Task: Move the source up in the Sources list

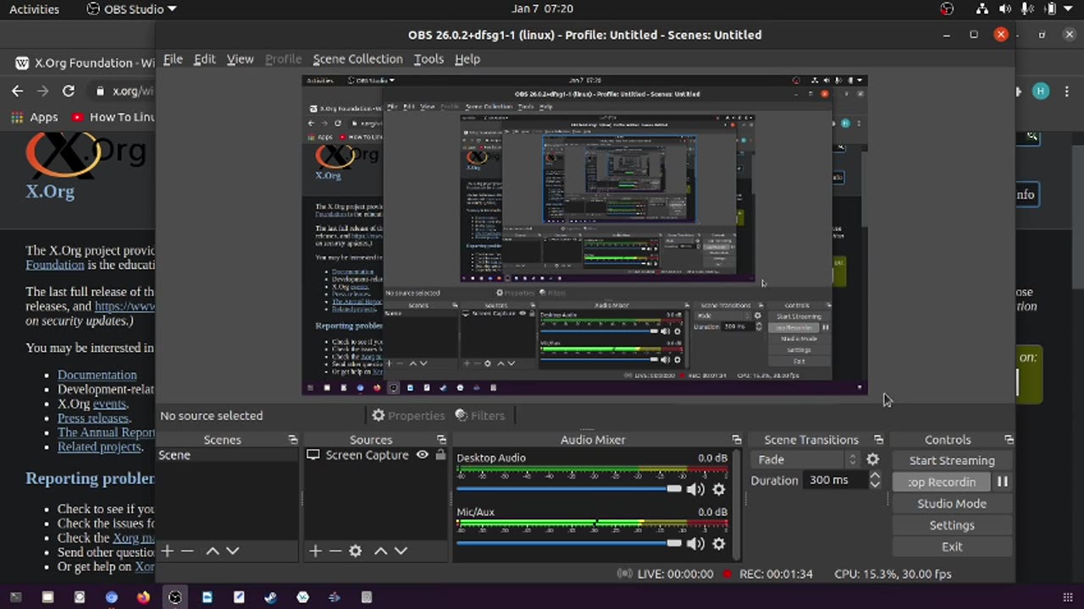Action: [x=381, y=551]
